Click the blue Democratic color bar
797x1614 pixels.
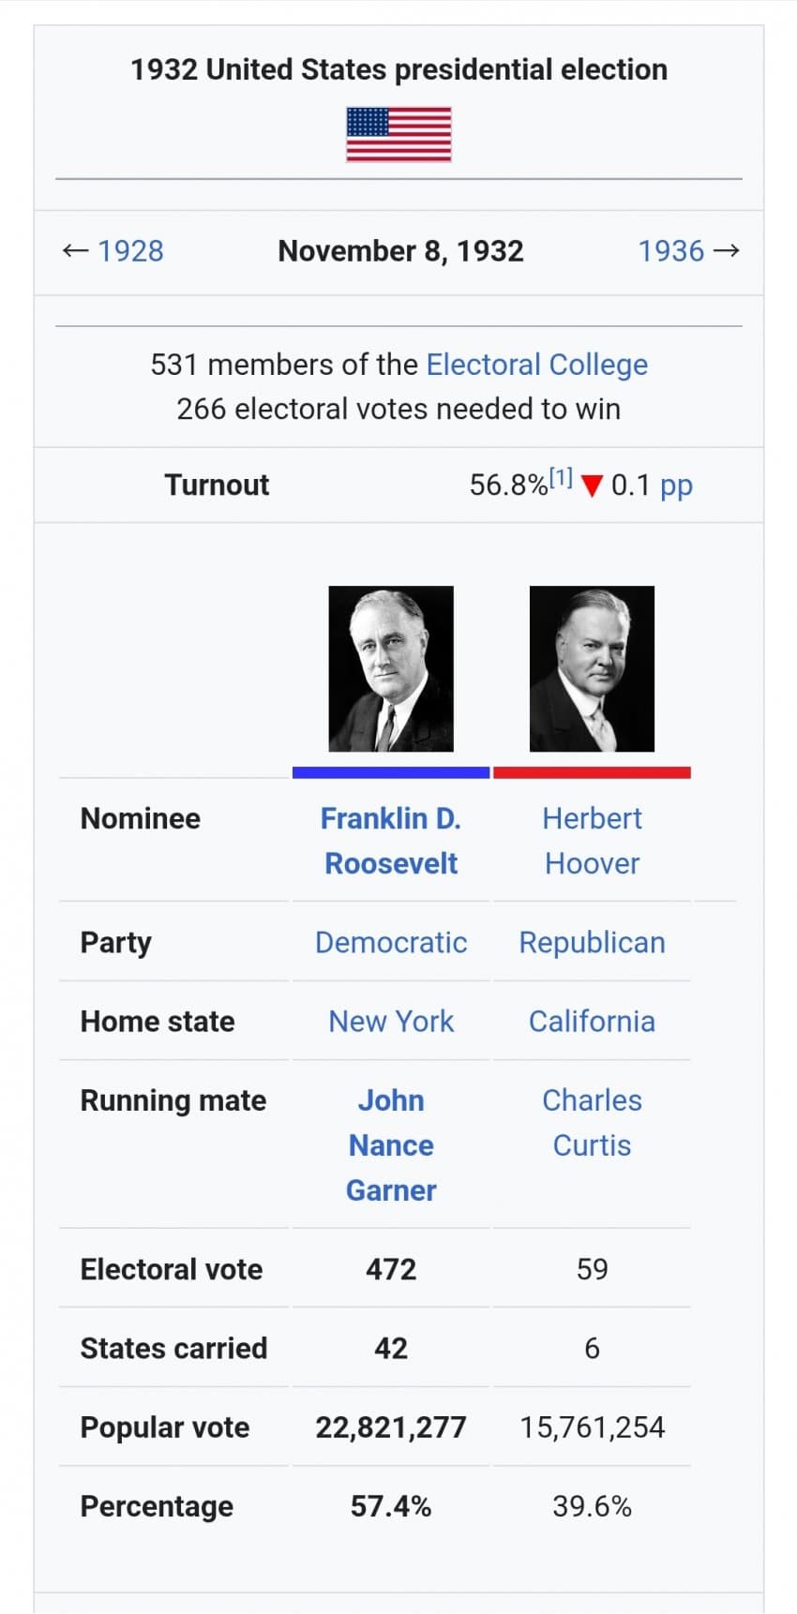point(391,772)
